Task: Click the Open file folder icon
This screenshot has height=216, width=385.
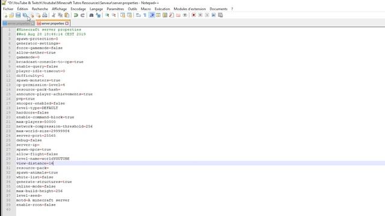Action: click(x=11, y=15)
